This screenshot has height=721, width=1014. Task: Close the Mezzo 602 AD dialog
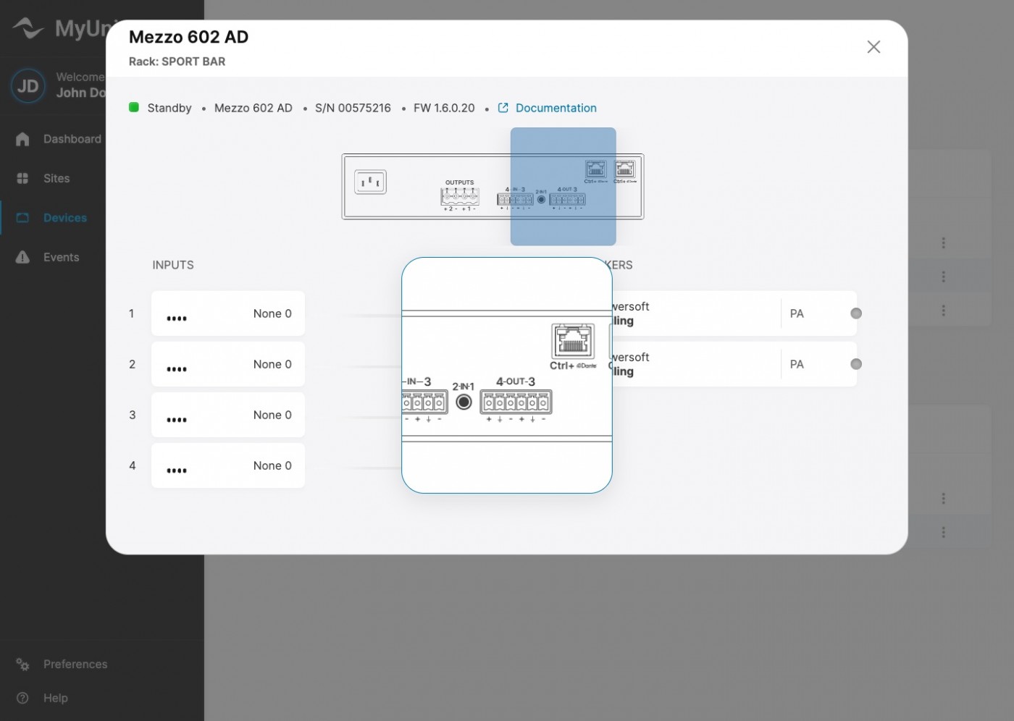coord(873,47)
